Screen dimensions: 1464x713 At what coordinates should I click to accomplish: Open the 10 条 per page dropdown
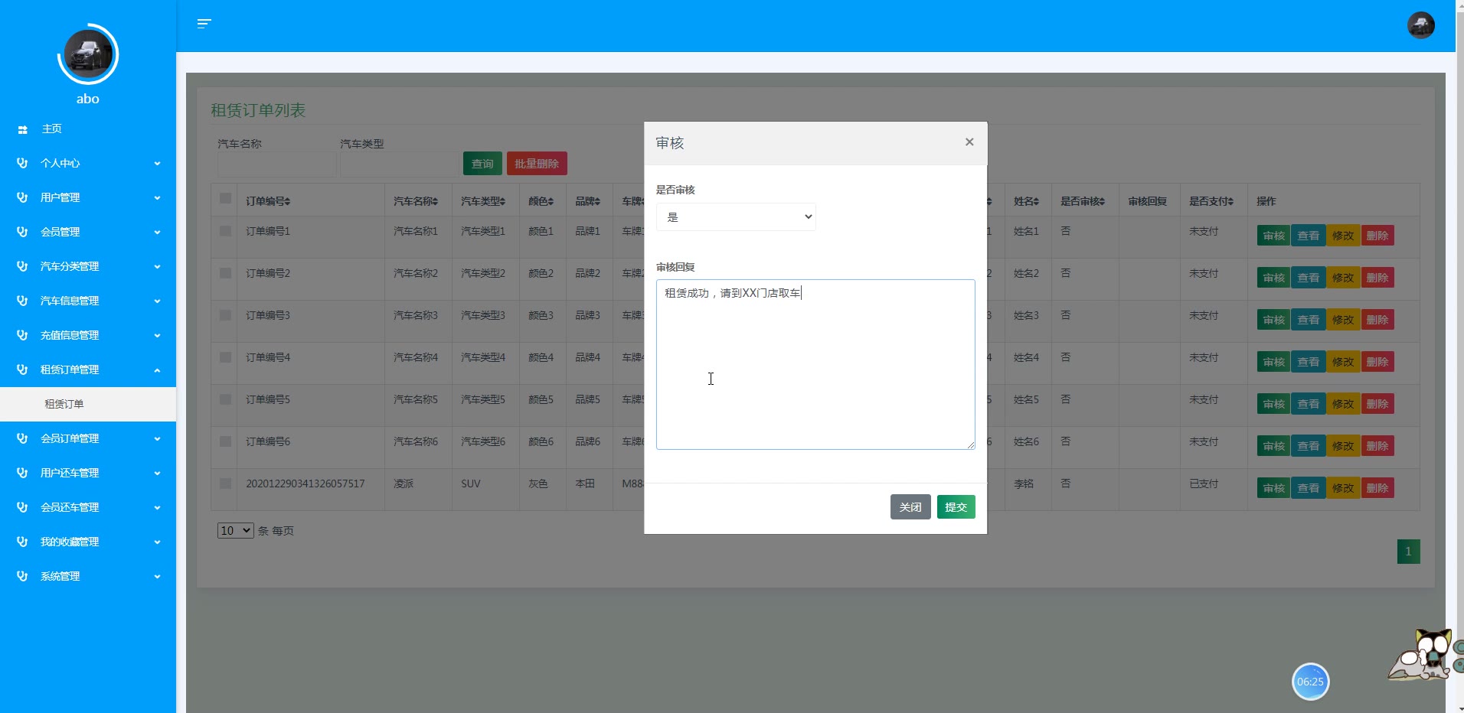(235, 530)
